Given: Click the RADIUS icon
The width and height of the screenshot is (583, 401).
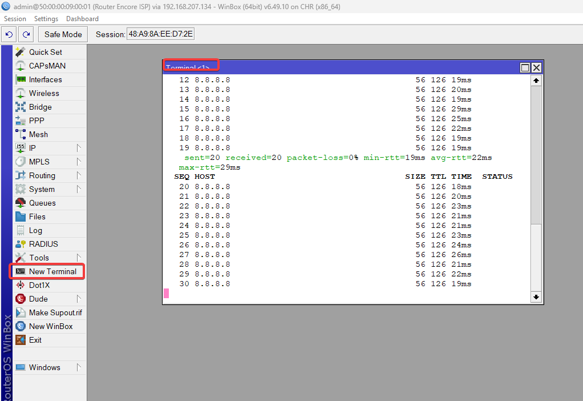Looking at the screenshot, I should [x=21, y=244].
